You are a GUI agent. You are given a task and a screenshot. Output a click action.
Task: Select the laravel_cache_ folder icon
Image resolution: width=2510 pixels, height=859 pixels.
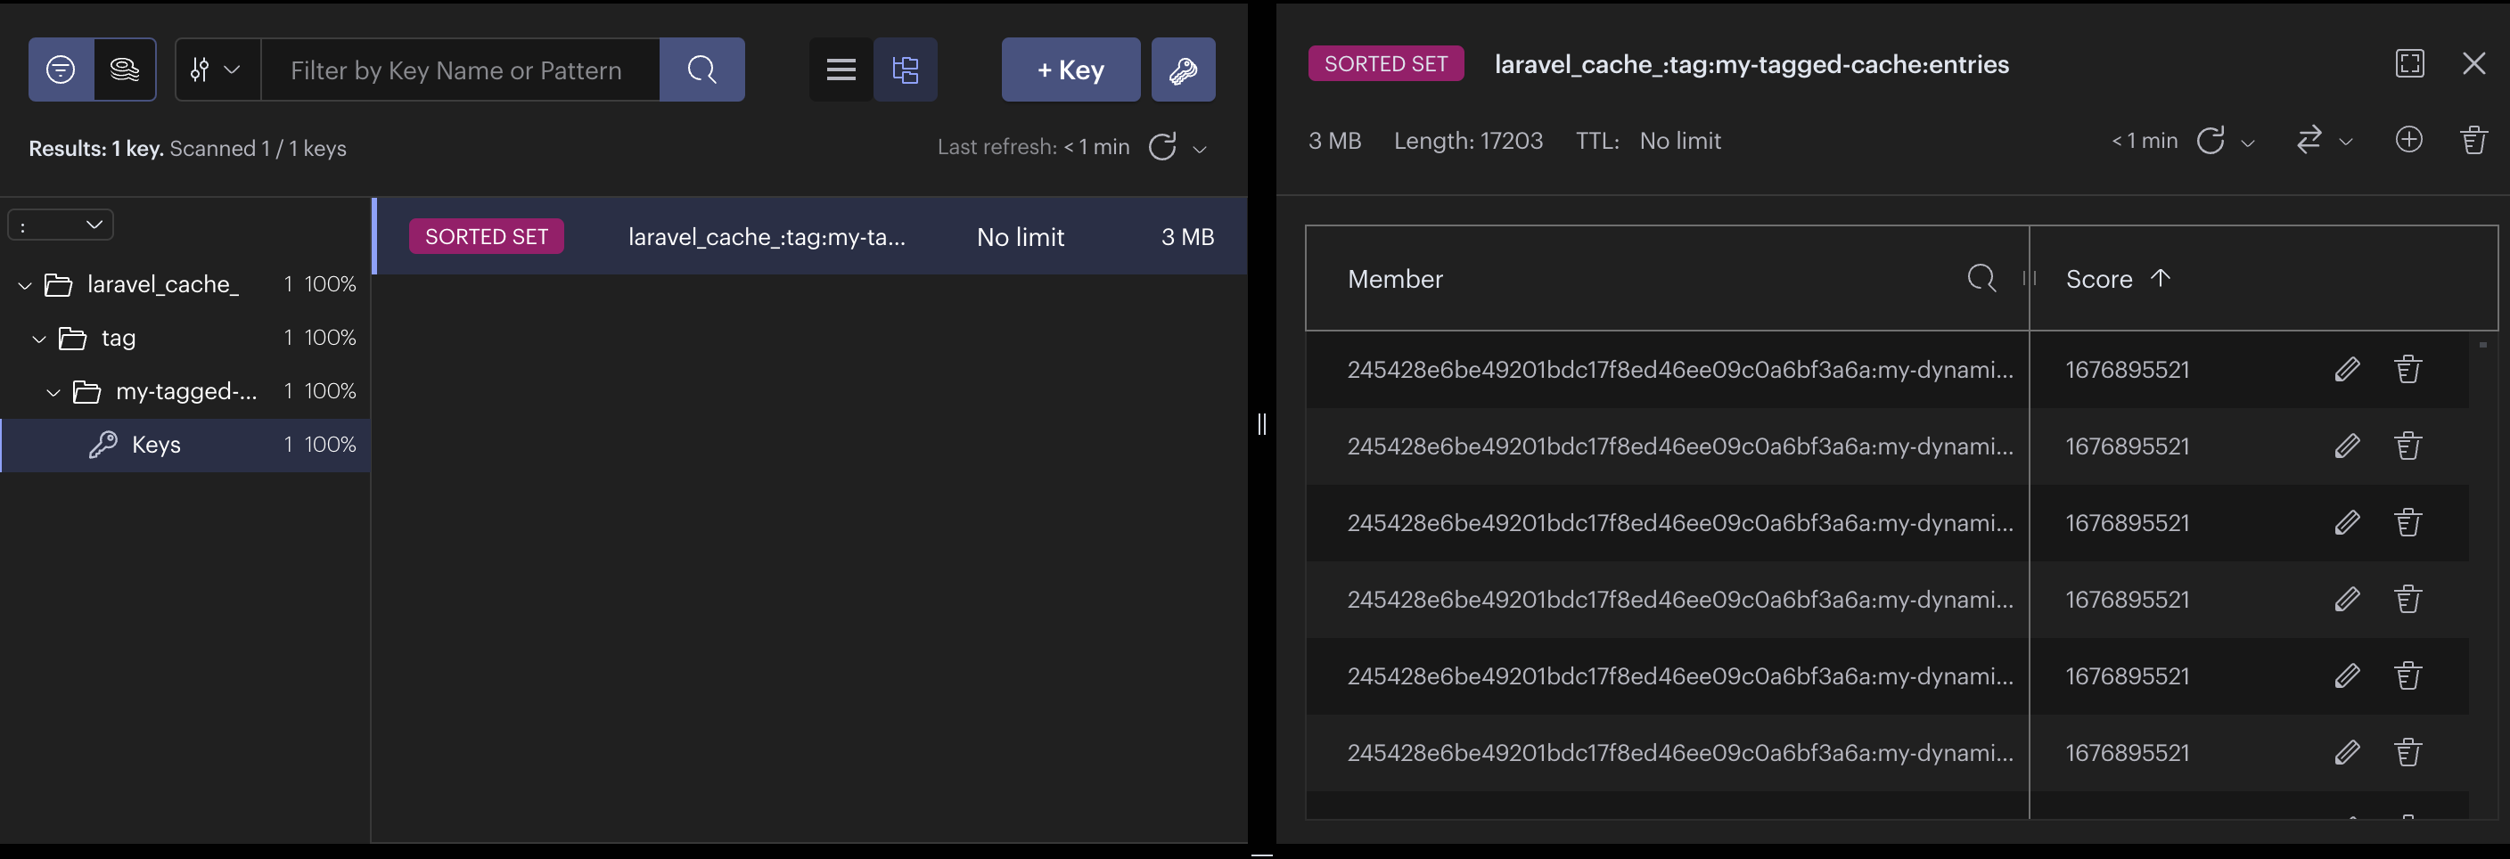coord(59,284)
